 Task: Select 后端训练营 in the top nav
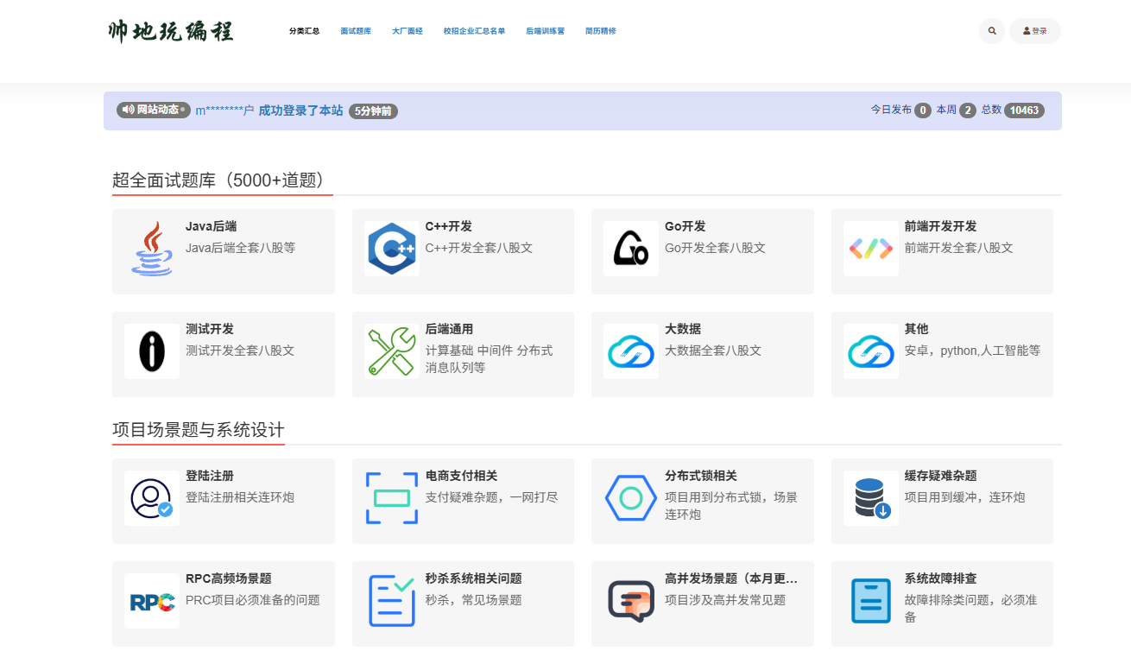(x=545, y=31)
